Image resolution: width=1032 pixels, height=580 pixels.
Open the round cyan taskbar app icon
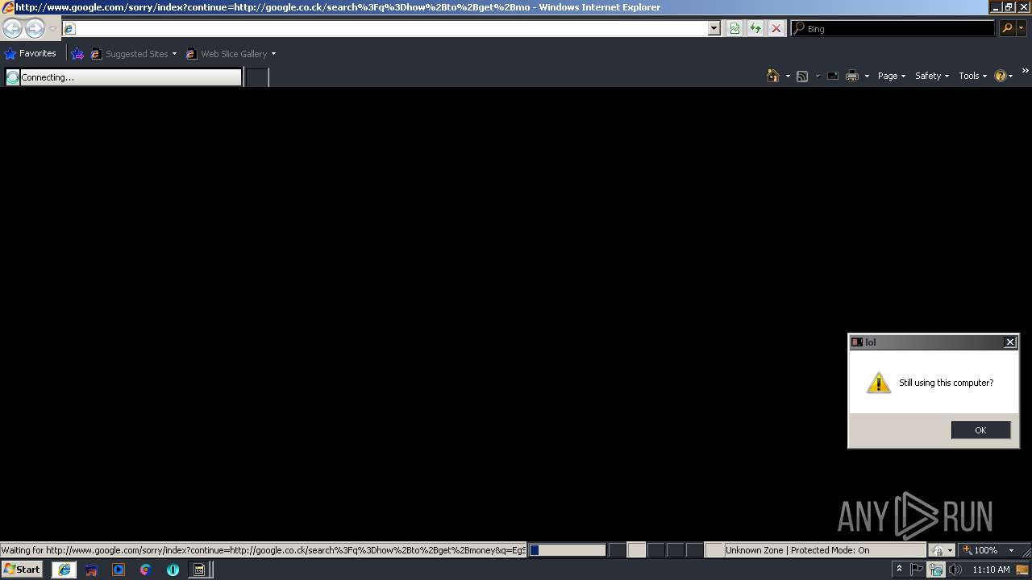click(173, 570)
